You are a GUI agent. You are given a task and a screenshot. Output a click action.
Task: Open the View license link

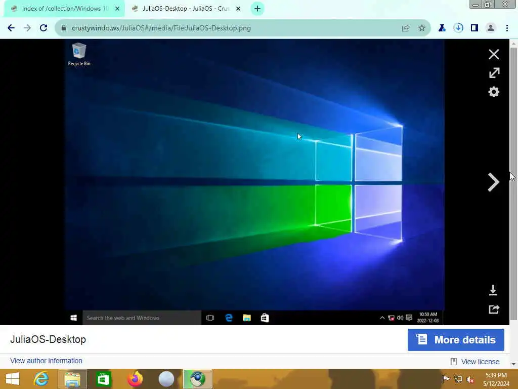(x=480, y=362)
